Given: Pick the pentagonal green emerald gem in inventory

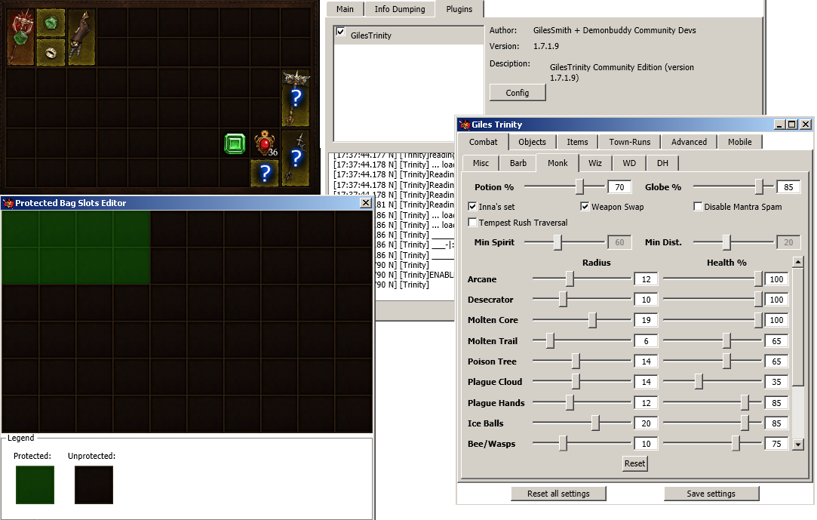Looking at the screenshot, I should 51,23.
